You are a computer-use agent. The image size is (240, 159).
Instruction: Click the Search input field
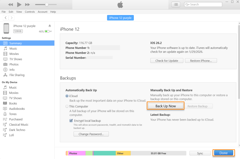[x=203, y=5]
